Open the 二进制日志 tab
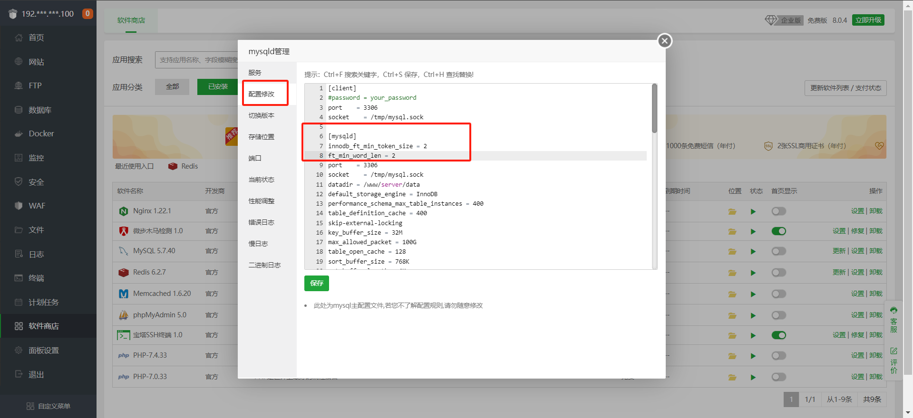Image resolution: width=913 pixels, height=418 pixels. pos(265,265)
